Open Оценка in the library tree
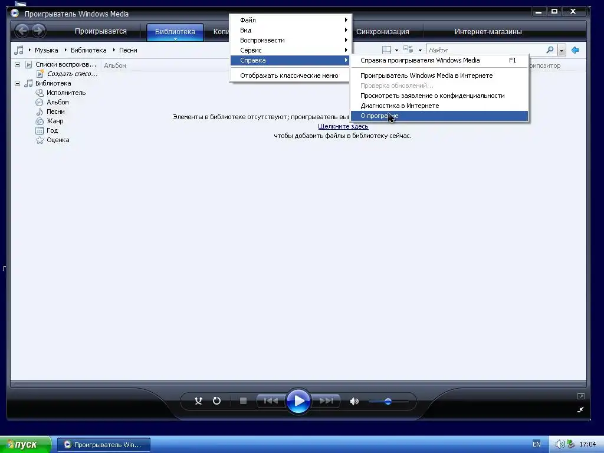Image resolution: width=604 pixels, height=453 pixels. click(58, 140)
